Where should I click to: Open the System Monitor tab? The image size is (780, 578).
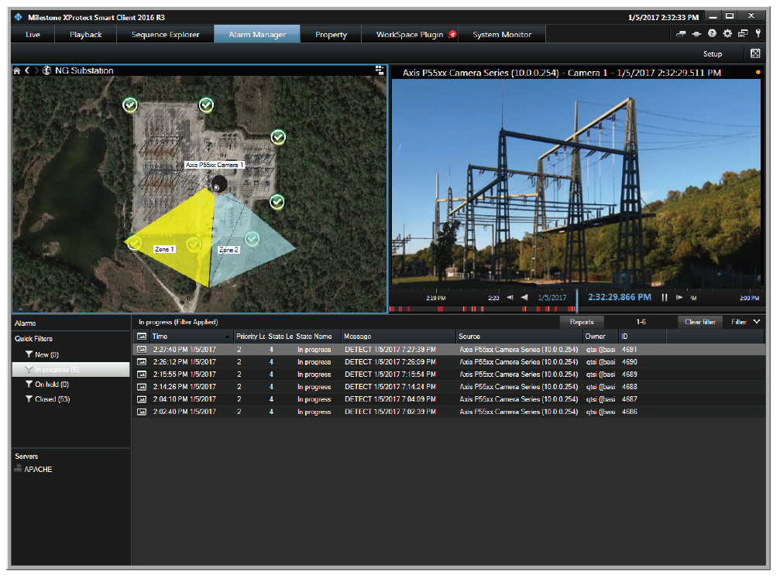click(502, 34)
